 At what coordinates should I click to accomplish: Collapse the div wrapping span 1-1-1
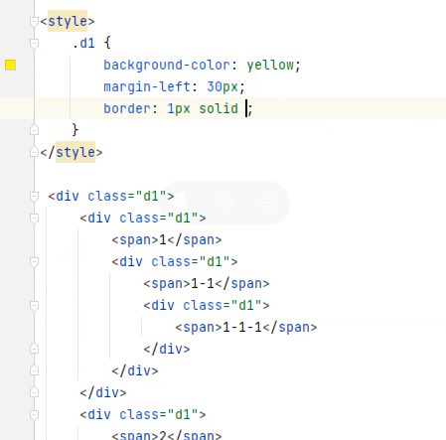(x=34, y=306)
